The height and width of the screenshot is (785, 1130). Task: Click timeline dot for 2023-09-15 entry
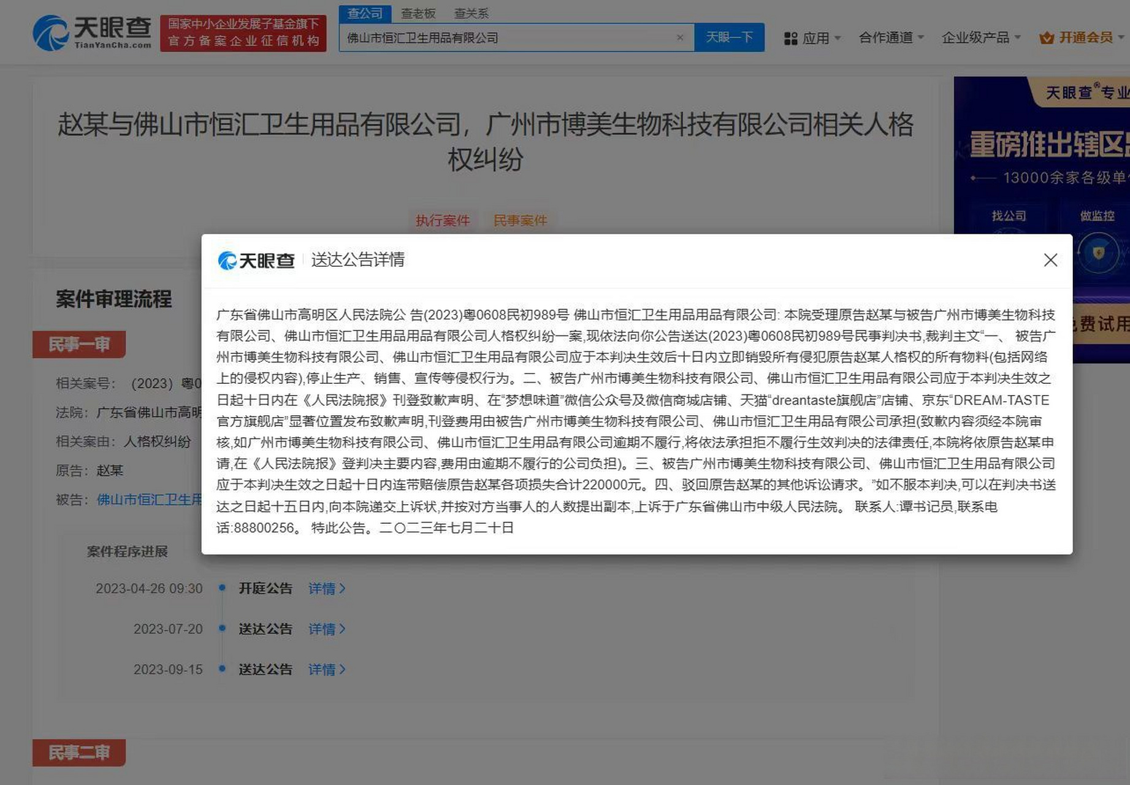click(x=222, y=668)
